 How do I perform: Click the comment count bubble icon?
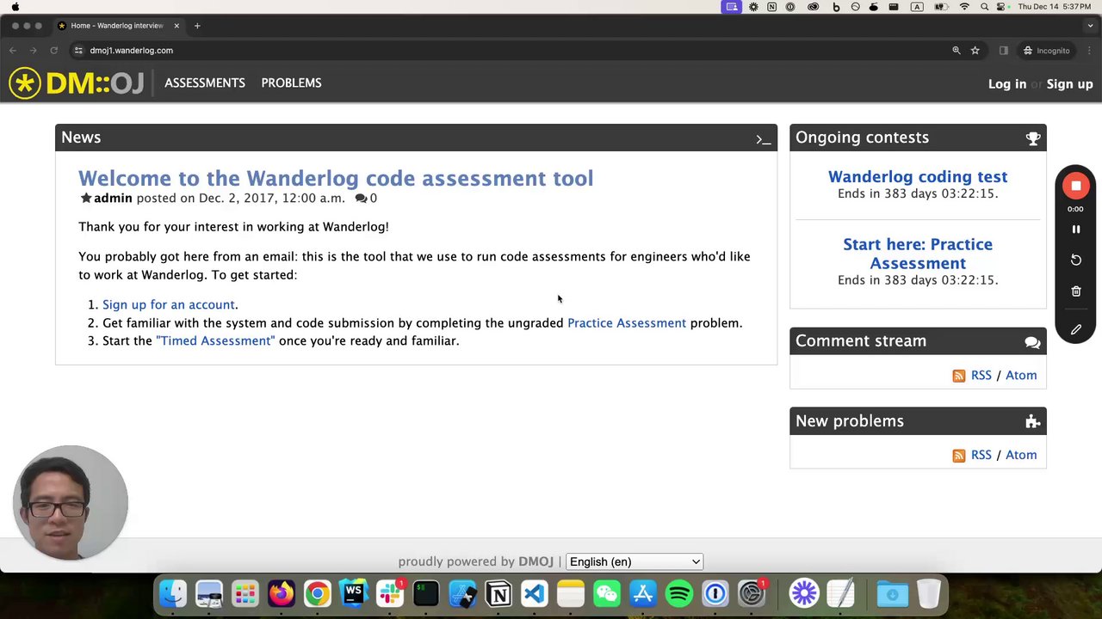[x=361, y=199]
